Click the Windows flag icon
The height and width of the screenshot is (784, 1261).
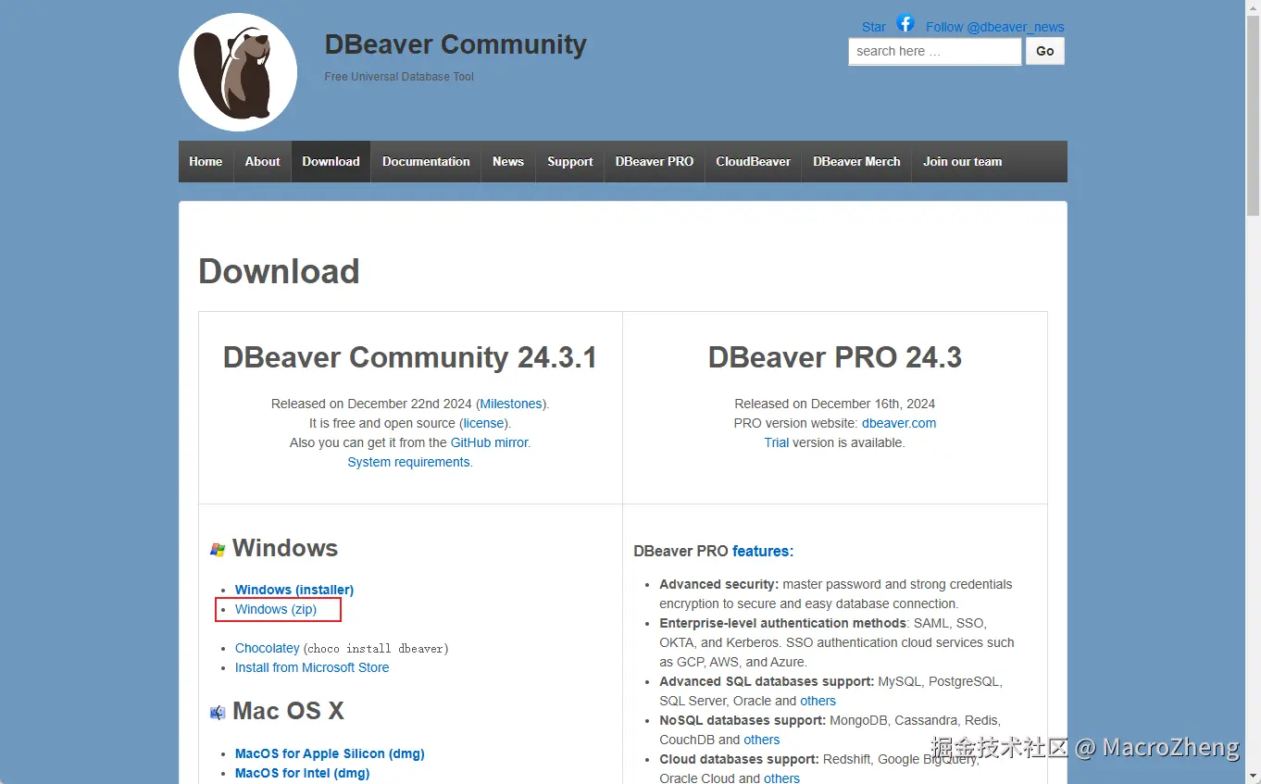point(218,550)
